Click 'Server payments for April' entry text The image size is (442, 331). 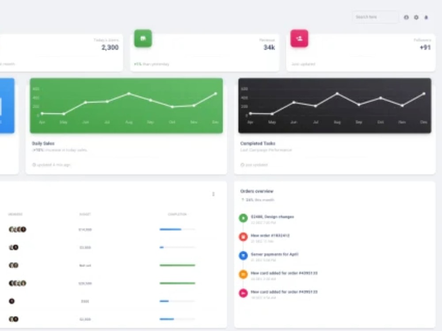274,254
